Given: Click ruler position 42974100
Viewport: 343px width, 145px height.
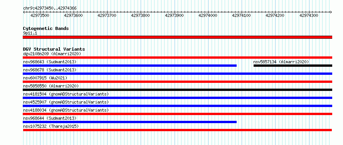Looking at the screenshot, I should click(242, 15).
